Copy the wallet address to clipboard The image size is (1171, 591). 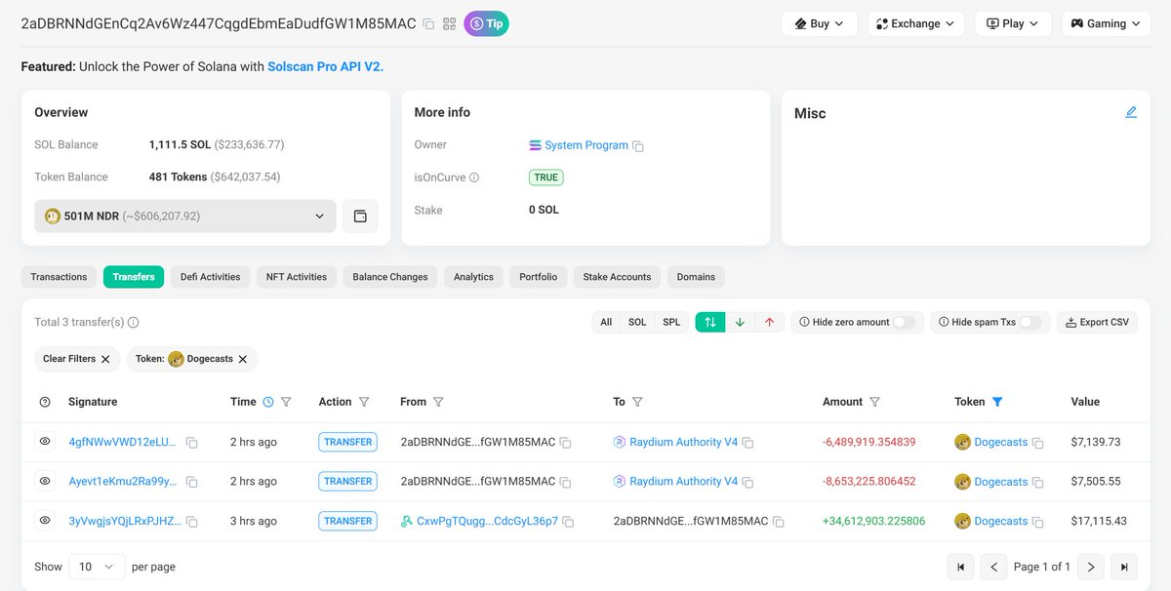(x=427, y=23)
